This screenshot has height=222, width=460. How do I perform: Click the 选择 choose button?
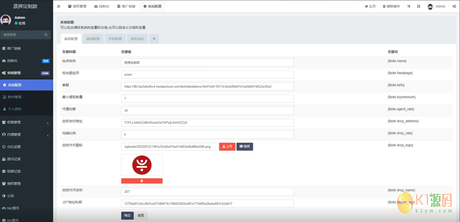click(x=245, y=147)
